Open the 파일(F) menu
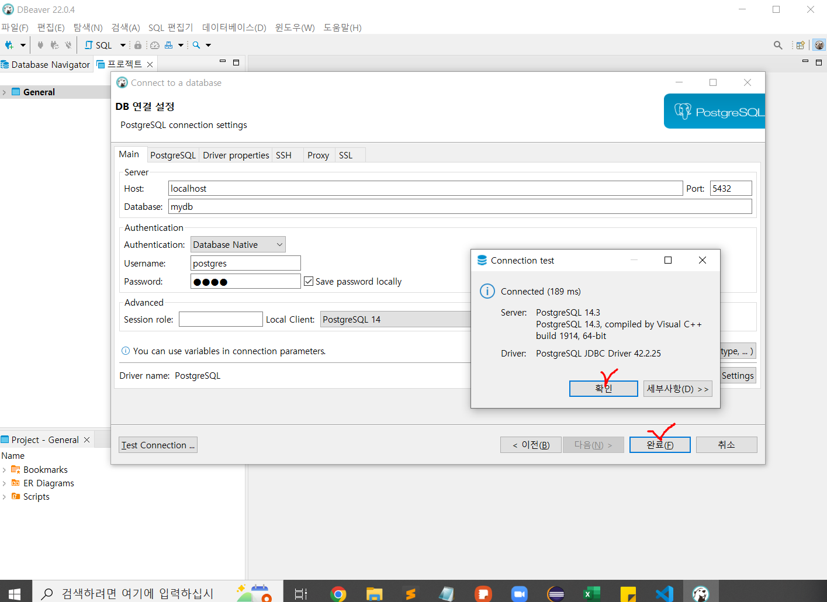The image size is (827, 602). pos(15,27)
